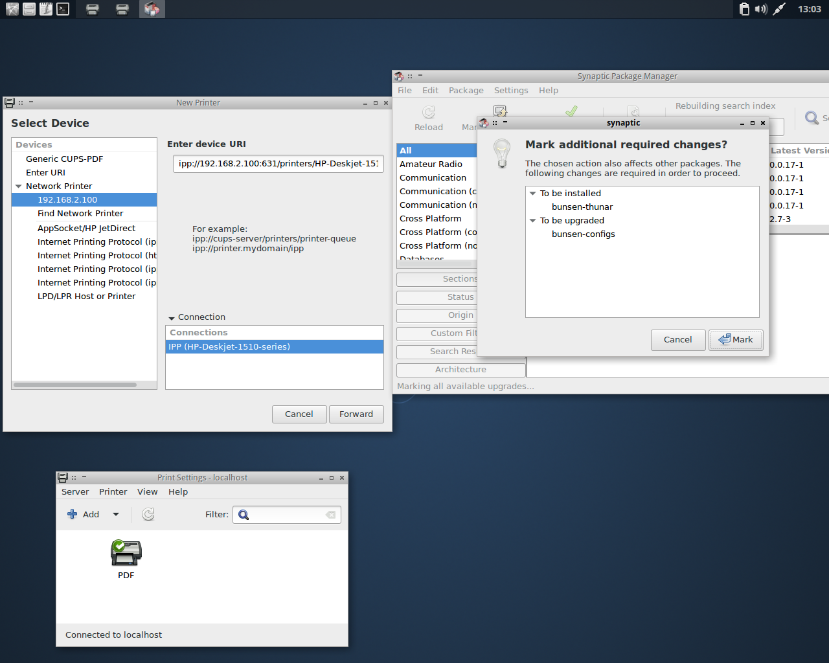Viewport: 829px width, 663px height.
Task: Click the Search magnifier in Synaptic toolbar
Action: pyautogui.click(x=812, y=118)
